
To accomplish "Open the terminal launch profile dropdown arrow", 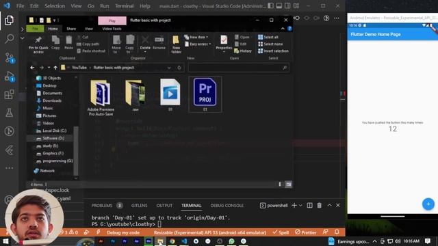I will point(300,205).
